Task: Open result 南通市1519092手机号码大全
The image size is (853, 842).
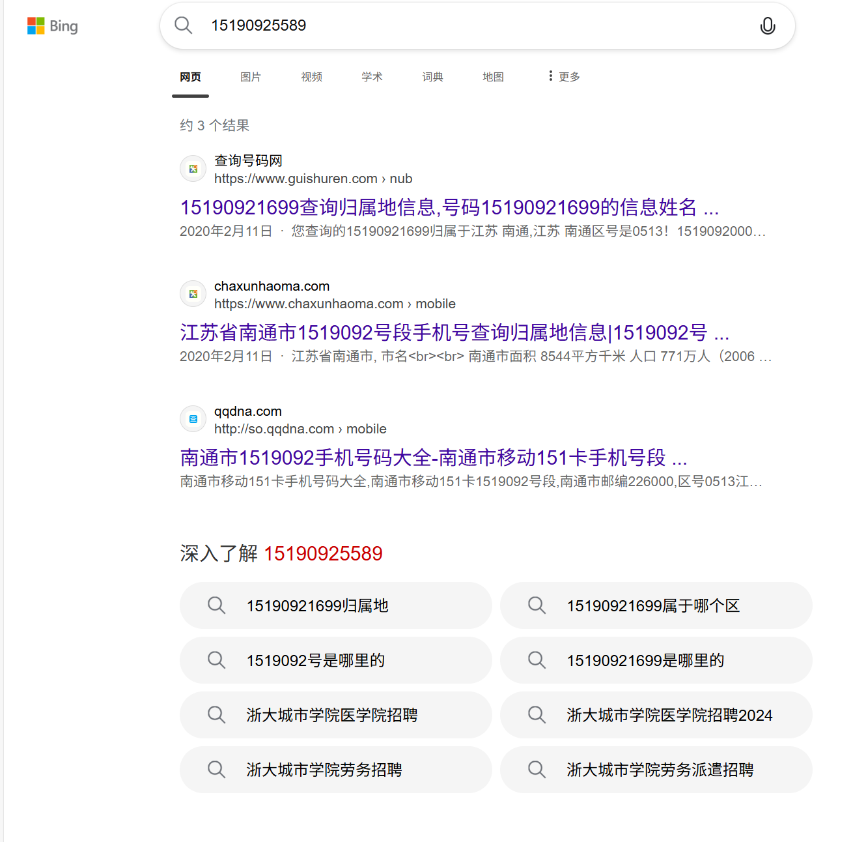Action: click(x=434, y=457)
